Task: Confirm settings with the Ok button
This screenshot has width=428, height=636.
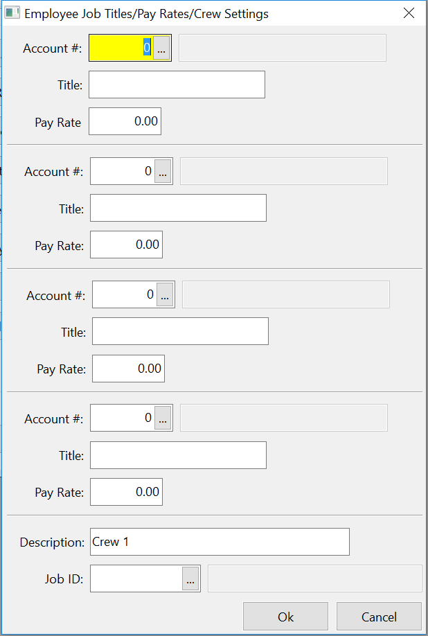Action: tap(285, 617)
